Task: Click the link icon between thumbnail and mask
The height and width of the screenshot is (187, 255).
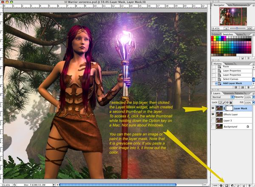Action: (224, 108)
